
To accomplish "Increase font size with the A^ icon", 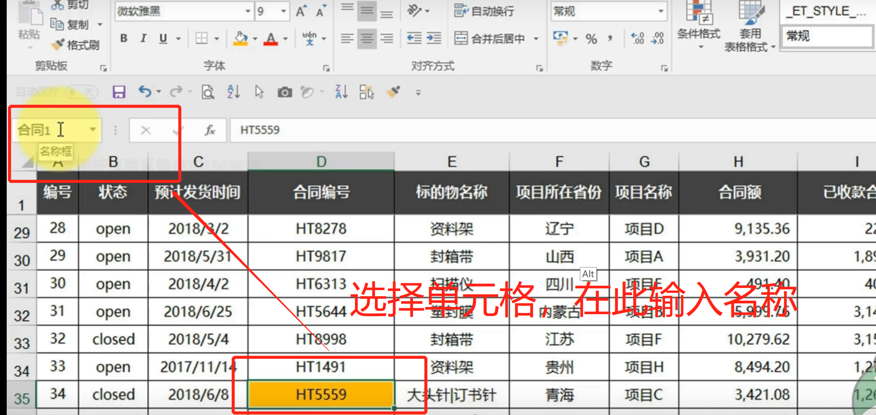I will click(301, 11).
